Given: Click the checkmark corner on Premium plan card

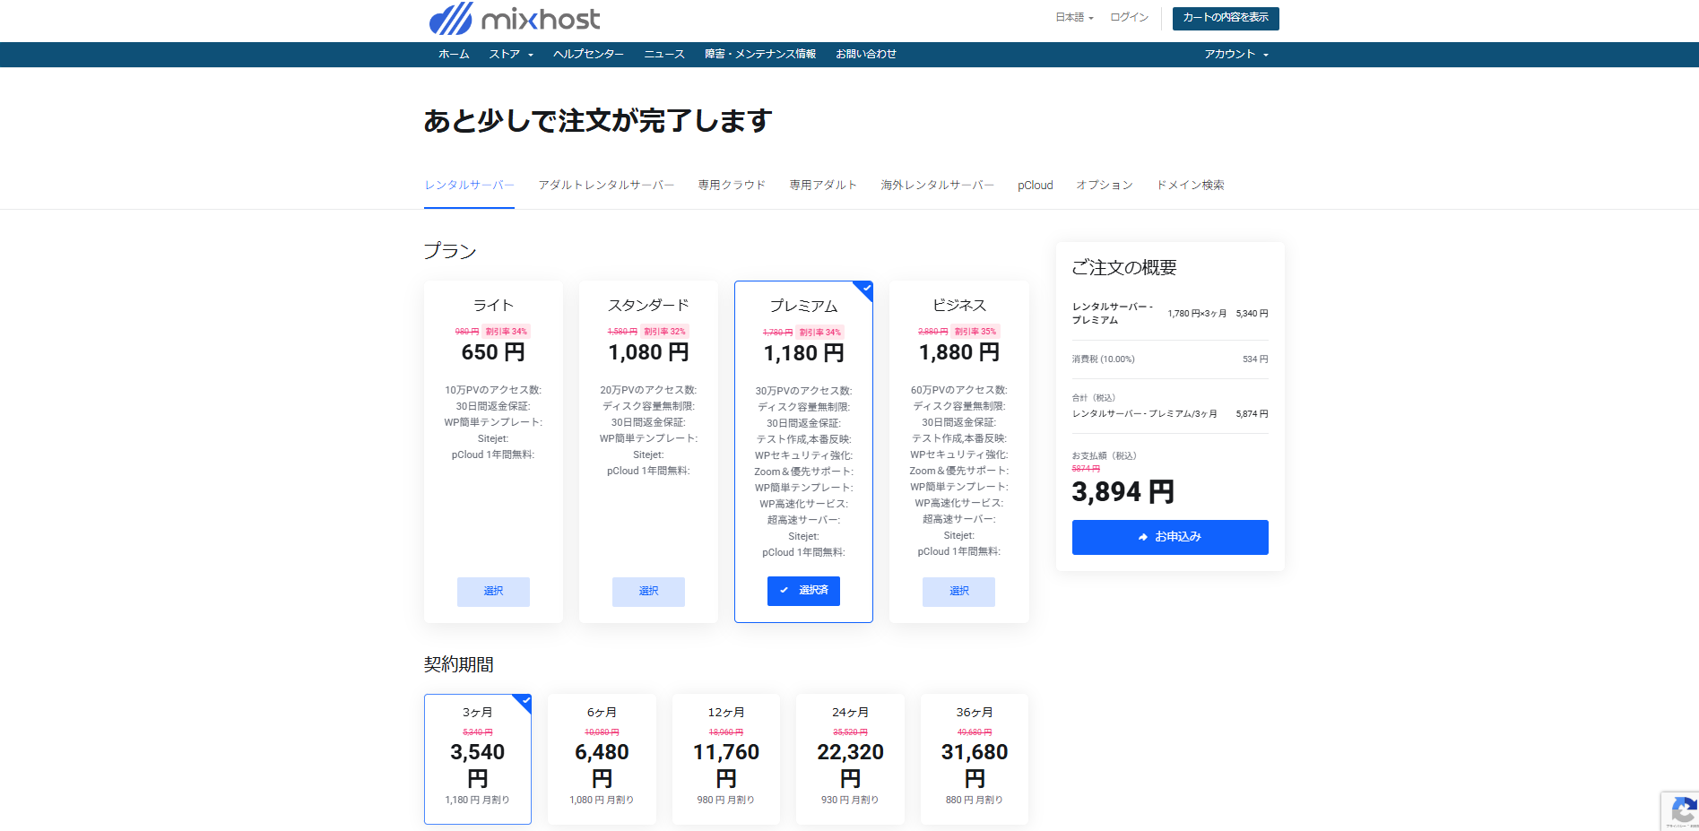Looking at the screenshot, I should coord(865,289).
